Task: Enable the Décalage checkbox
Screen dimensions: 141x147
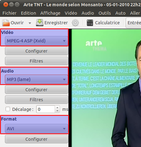Action: click(8, 109)
